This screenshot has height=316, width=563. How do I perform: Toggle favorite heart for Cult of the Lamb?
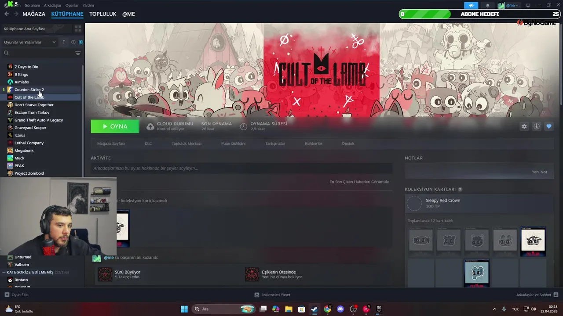549,126
